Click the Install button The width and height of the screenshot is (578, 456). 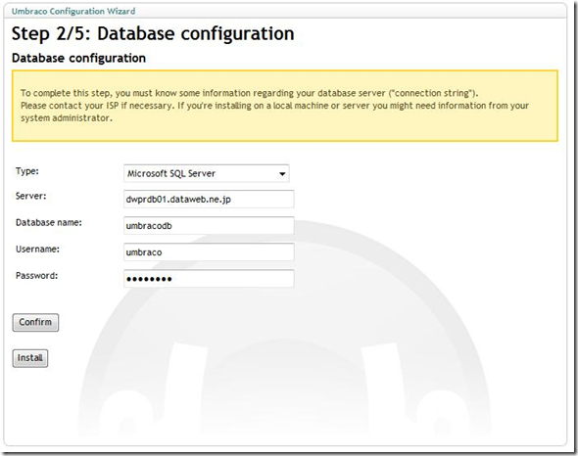coord(30,358)
